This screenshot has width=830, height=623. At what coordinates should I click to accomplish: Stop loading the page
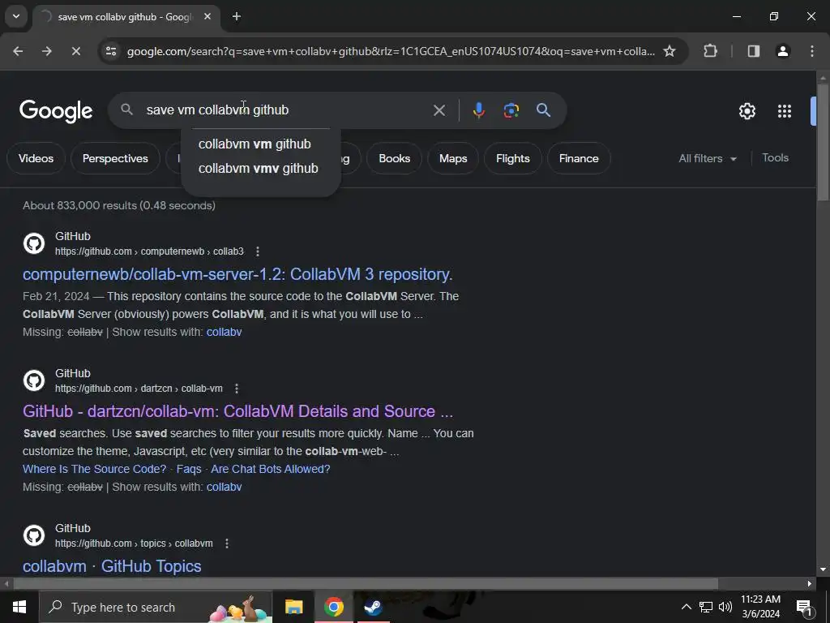(75, 51)
